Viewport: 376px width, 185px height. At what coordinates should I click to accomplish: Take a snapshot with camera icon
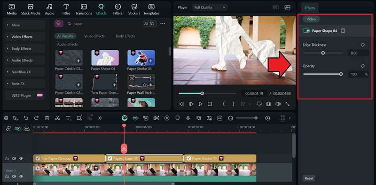268,104
